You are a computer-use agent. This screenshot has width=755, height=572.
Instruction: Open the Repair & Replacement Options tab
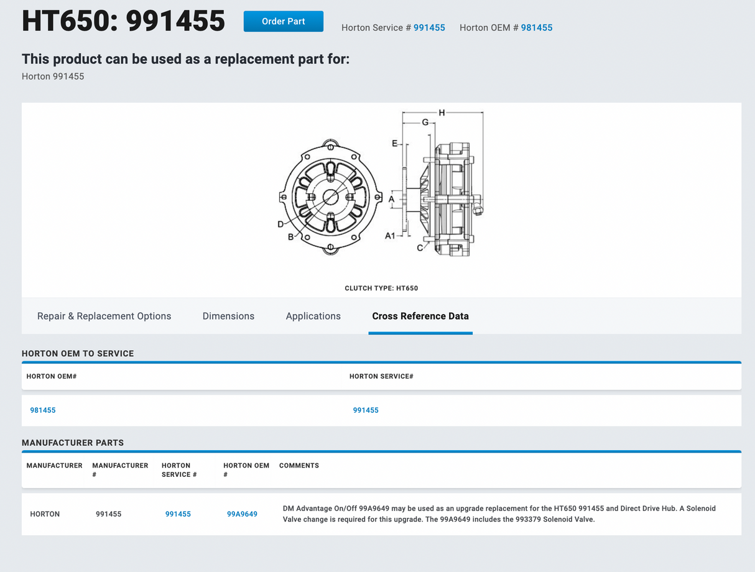pyautogui.click(x=104, y=316)
